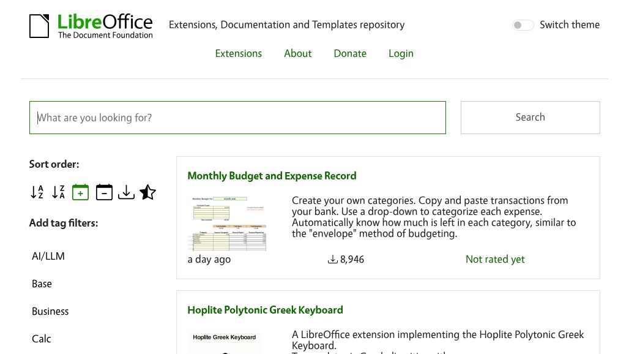
Task: Filter by the AI/LLM tag
Action: (48, 256)
